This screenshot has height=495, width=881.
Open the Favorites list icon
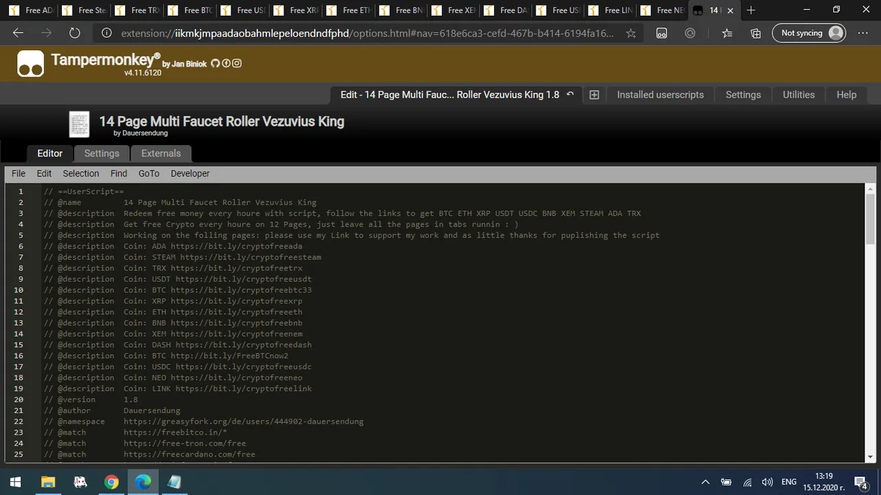click(728, 33)
